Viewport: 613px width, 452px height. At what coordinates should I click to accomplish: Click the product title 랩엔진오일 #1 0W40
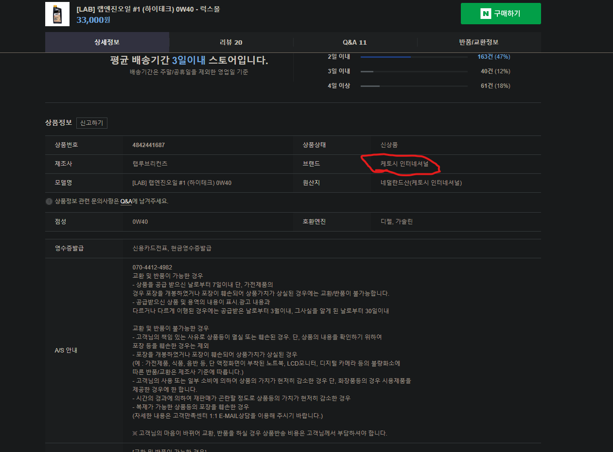pyautogui.click(x=148, y=9)
